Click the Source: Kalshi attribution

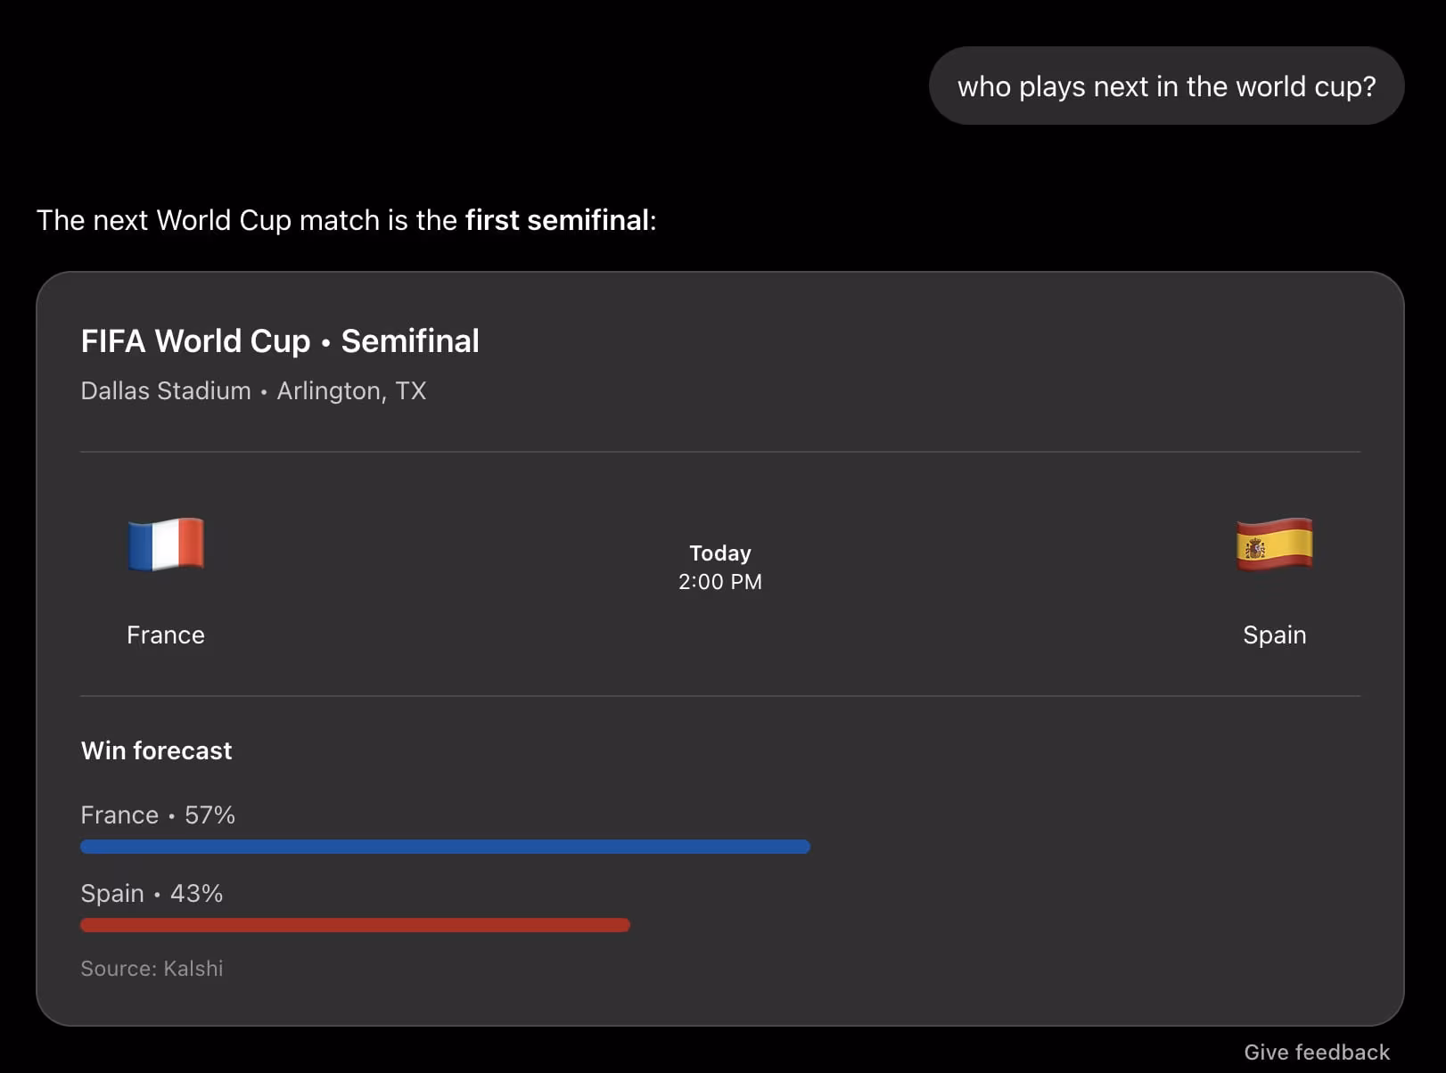pyautogui.click(x=152, y=969)
